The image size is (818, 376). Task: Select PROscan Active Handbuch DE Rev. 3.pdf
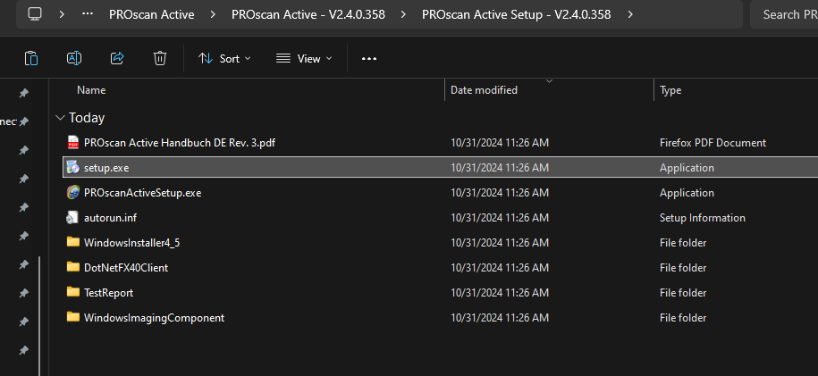tap(180, 142)
